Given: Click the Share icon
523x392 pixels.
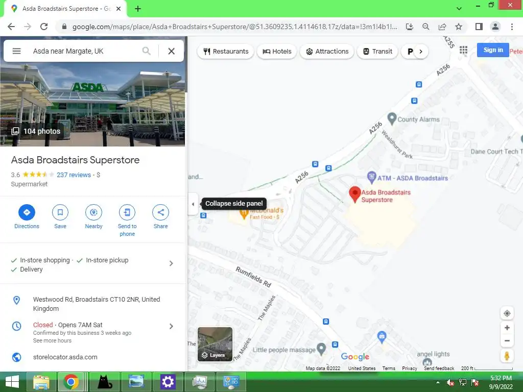Looking at the screenshot, I should [x=160, y=212].
